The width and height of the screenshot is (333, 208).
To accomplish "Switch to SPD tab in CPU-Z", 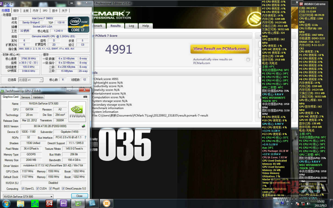I will [x=45, y=11].
